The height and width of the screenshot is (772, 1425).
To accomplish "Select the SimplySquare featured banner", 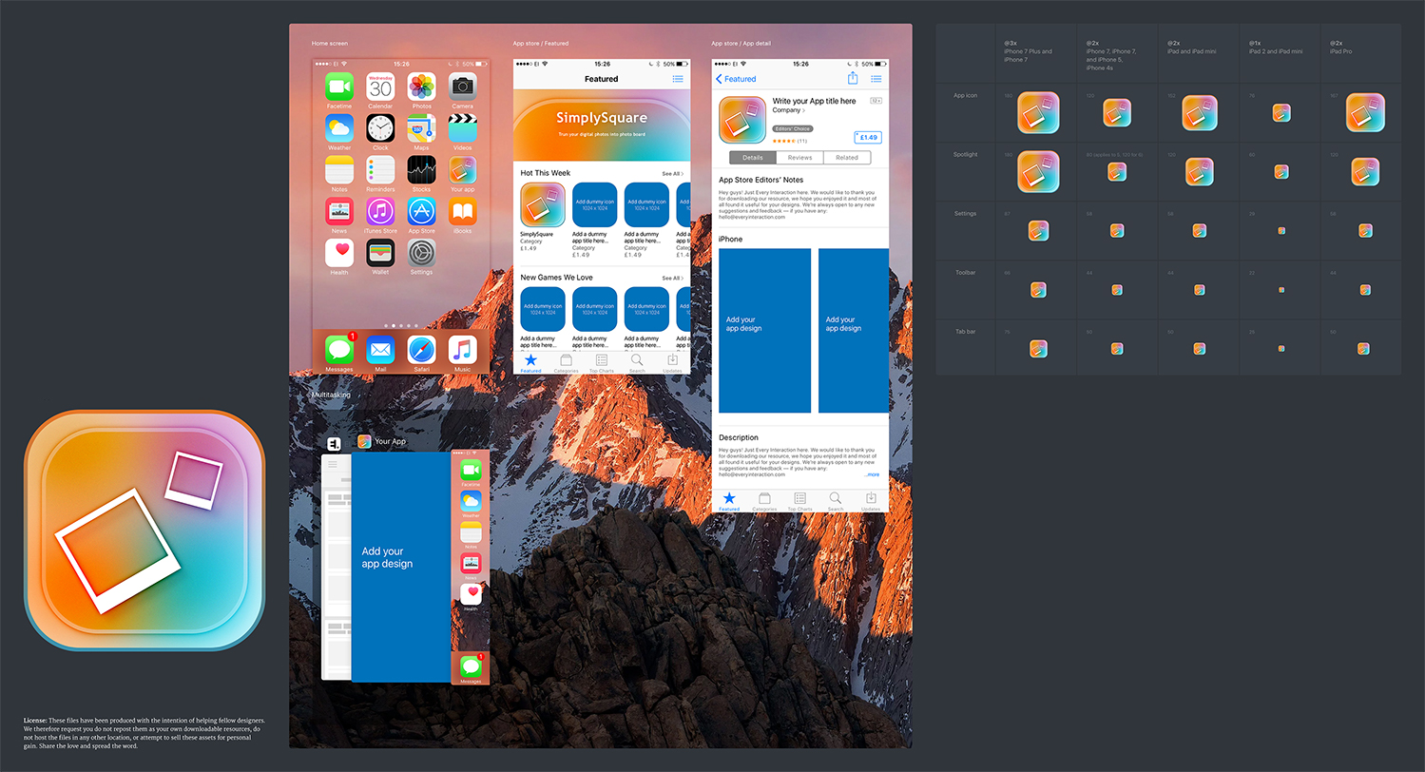I will coord(602,125).
